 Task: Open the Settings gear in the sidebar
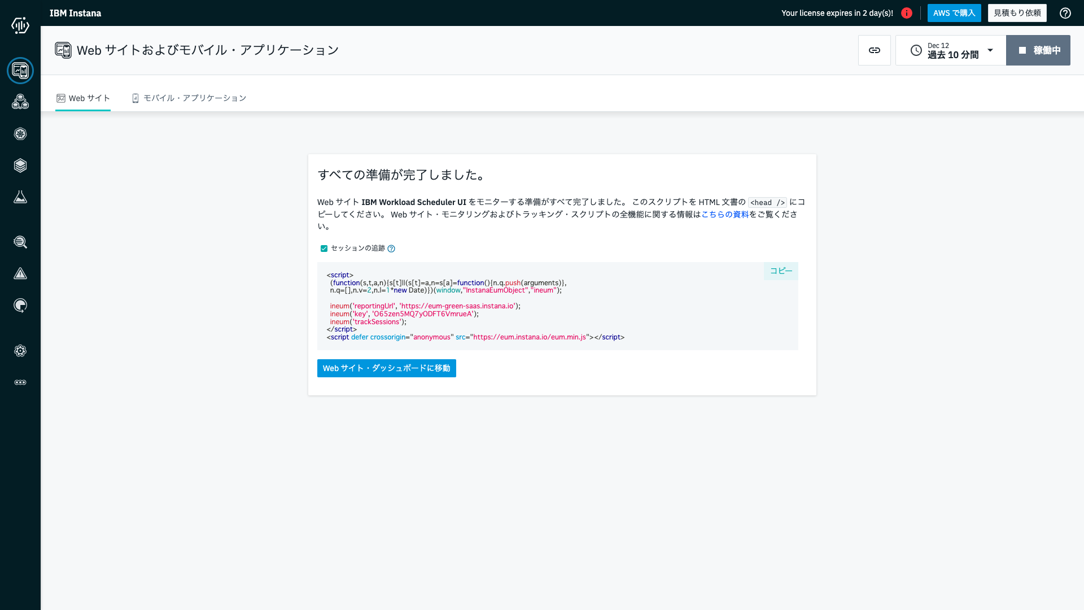(20, 351)
